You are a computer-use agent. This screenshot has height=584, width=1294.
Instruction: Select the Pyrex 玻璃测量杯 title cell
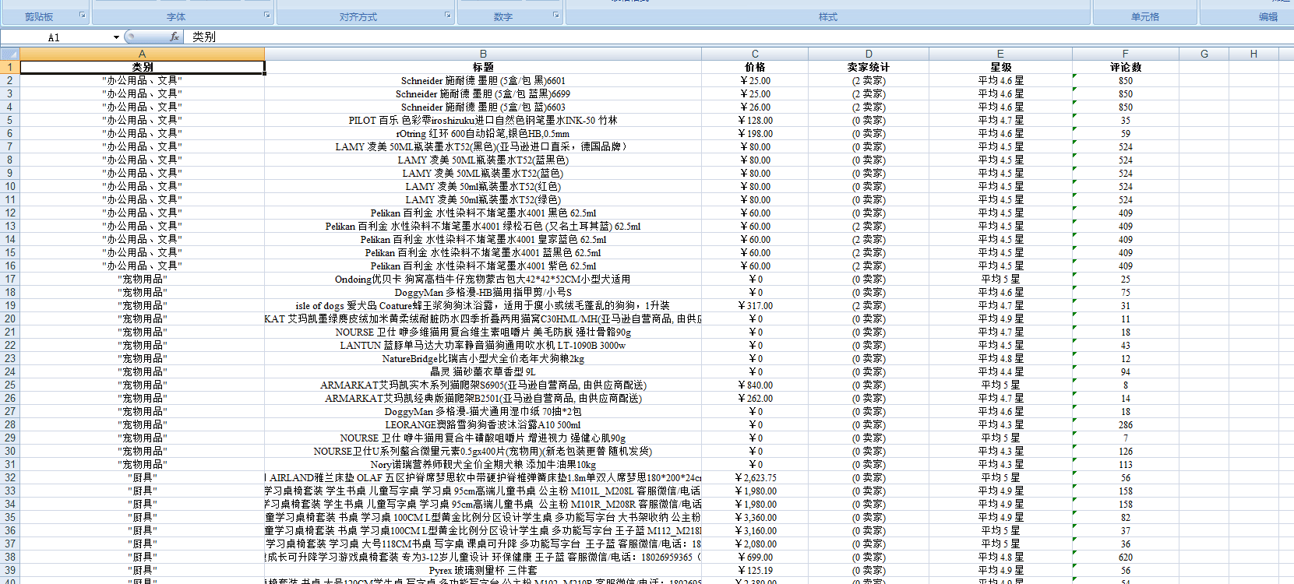point(483,570)
